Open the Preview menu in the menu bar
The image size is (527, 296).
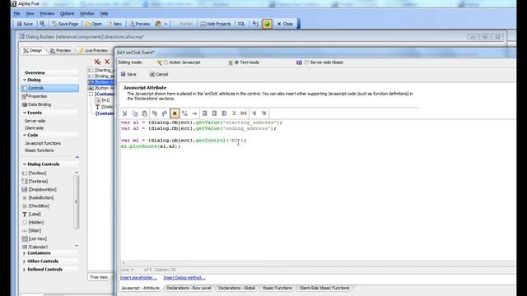click(47, 14)
